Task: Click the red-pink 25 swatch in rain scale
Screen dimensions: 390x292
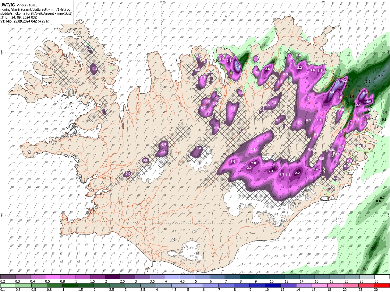Action: tap(367, 285)
